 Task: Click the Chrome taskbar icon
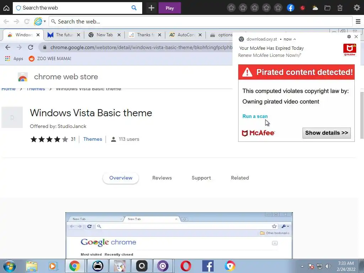pos(75,266)
